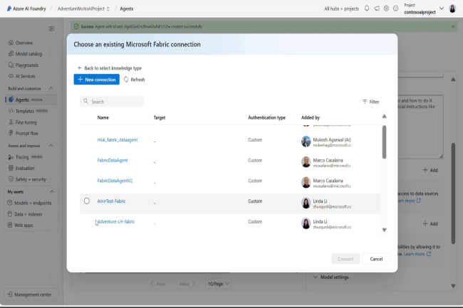Open the Filter options

(x=371, y=102)
